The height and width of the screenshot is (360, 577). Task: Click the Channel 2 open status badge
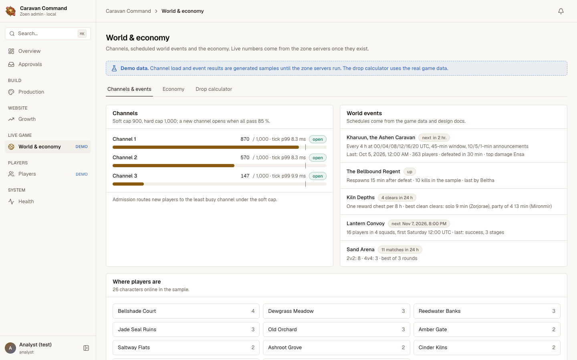click(318, 158)
